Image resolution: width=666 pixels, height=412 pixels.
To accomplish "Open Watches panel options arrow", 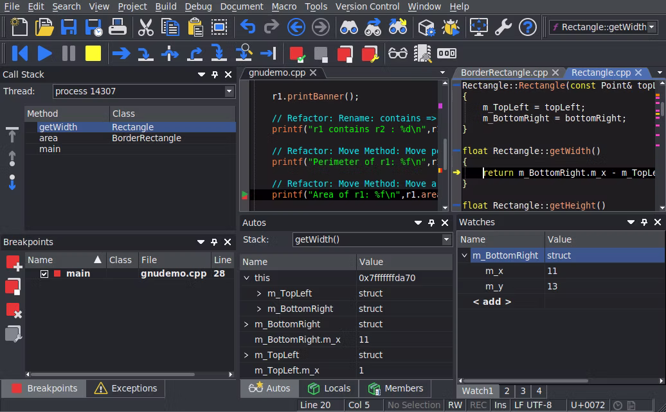I will (631, 222).
